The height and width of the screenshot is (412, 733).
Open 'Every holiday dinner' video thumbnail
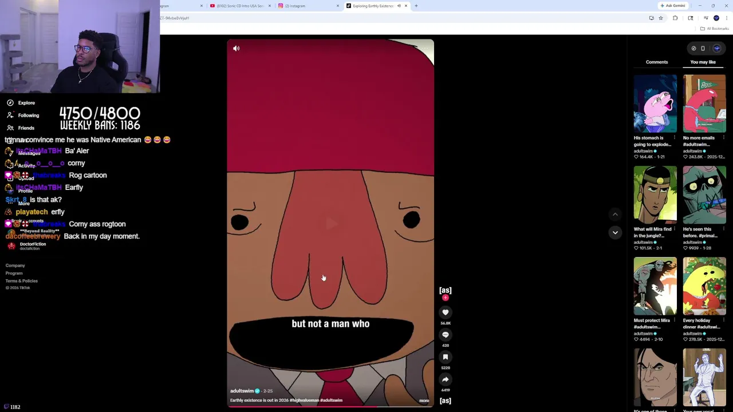(704, 286)
